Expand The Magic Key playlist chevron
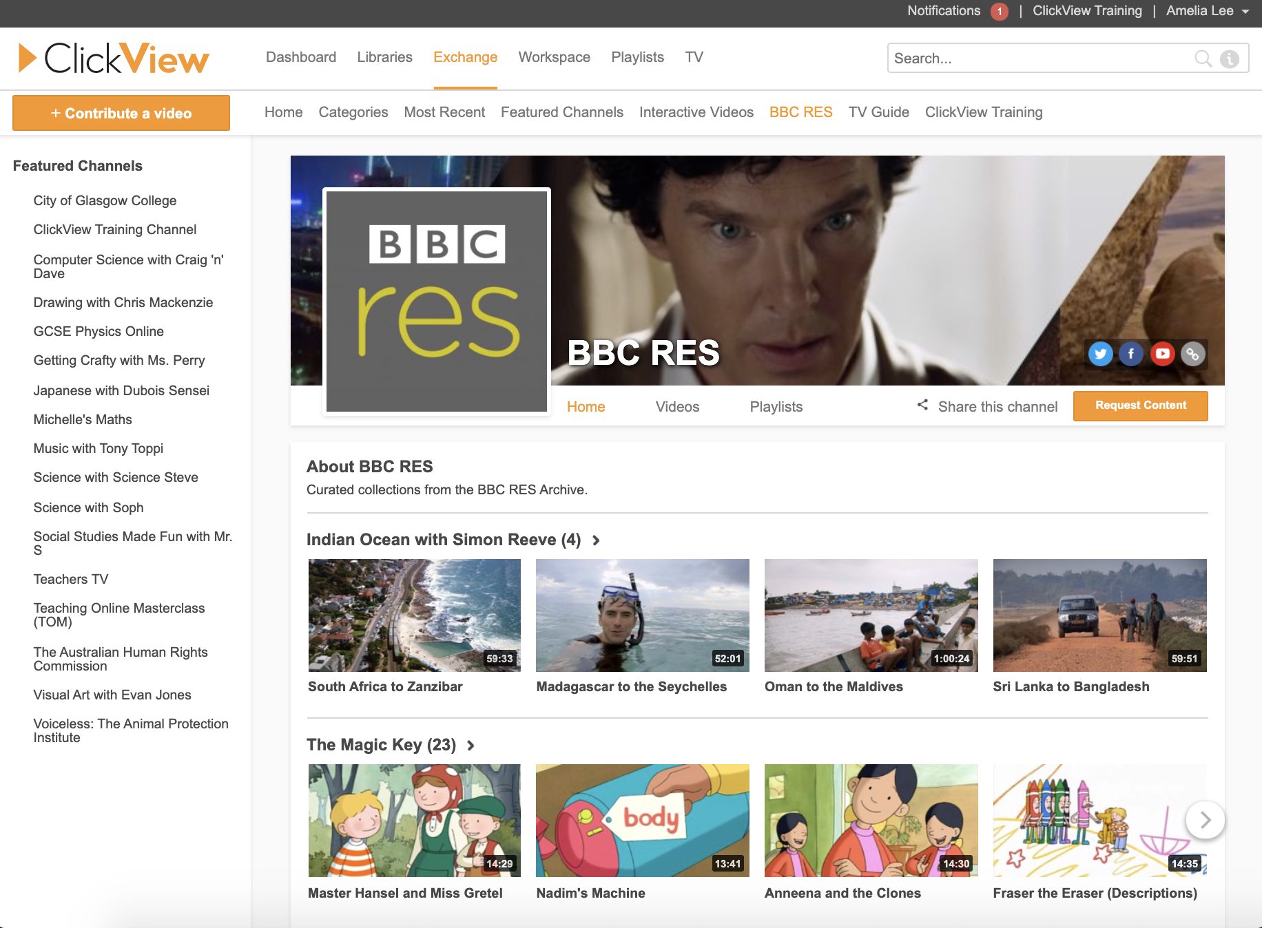 tap(471, 746)
